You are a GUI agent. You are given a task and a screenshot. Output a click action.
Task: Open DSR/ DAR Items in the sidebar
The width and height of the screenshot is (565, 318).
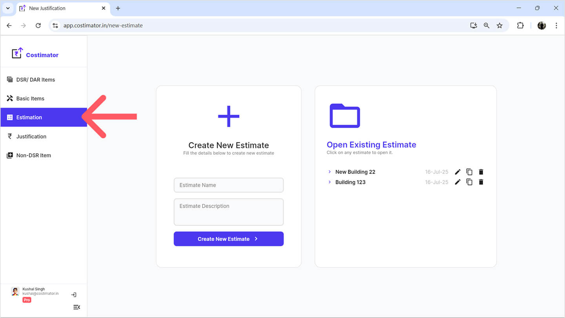pos(44,80)
